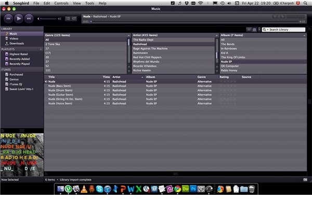Sort tracks by Album column

tap(150, 77)
